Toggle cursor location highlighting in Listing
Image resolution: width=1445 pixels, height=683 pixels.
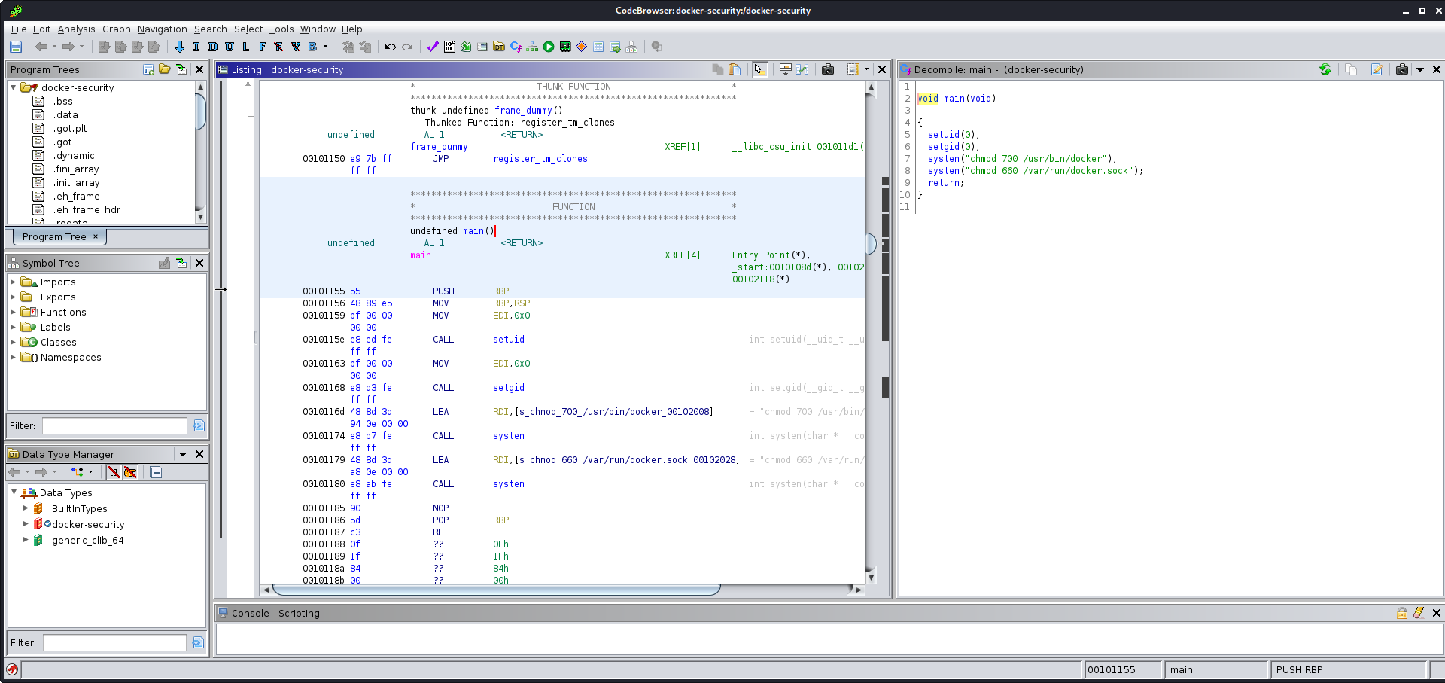(760, 69)
